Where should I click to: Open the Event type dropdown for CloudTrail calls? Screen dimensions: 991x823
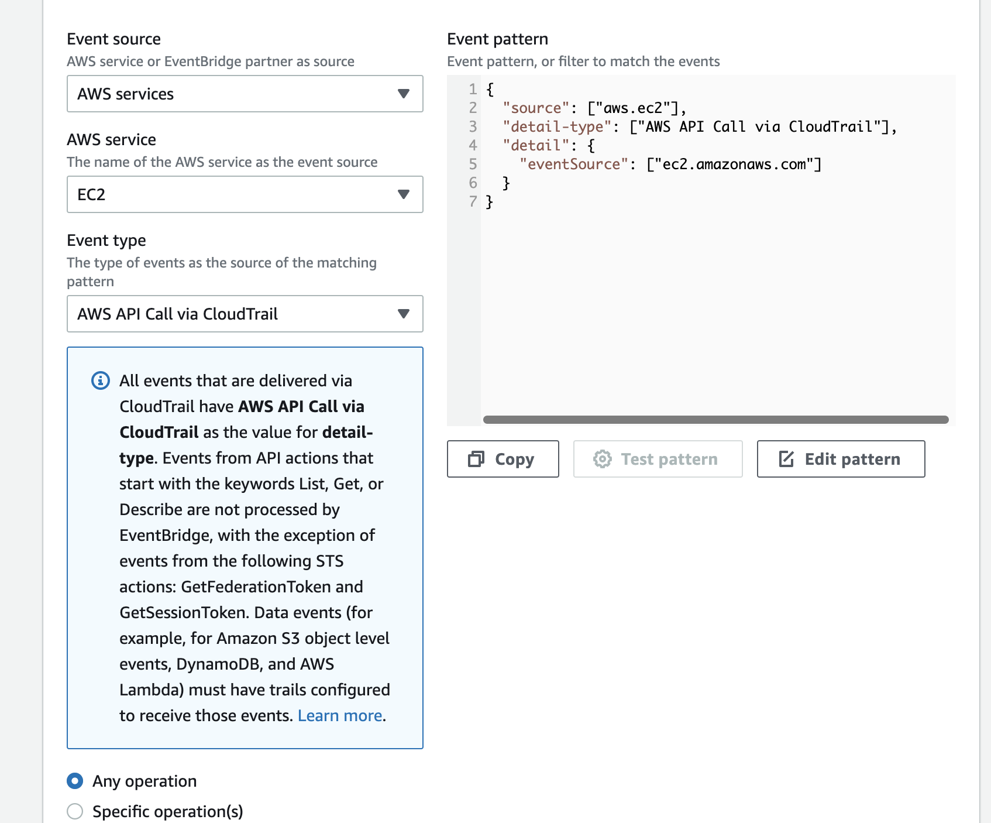(245, 314)
